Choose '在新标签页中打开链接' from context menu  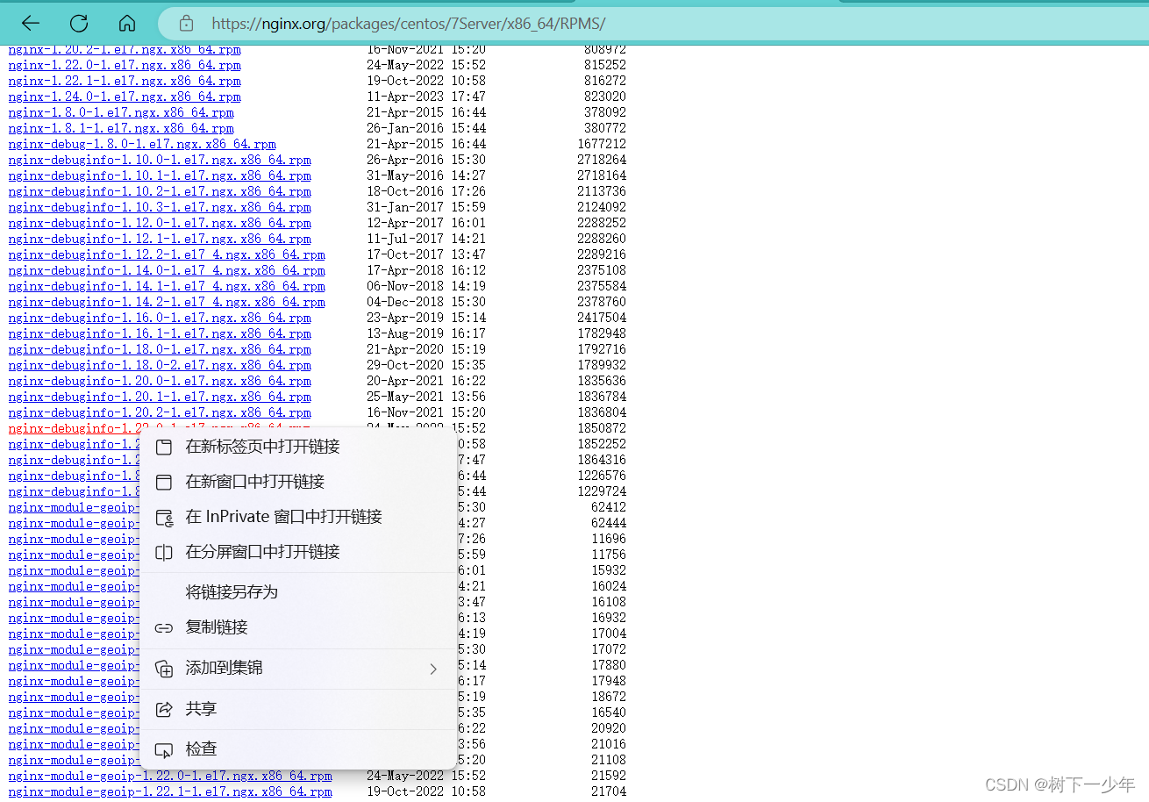[x=298, y=447]
